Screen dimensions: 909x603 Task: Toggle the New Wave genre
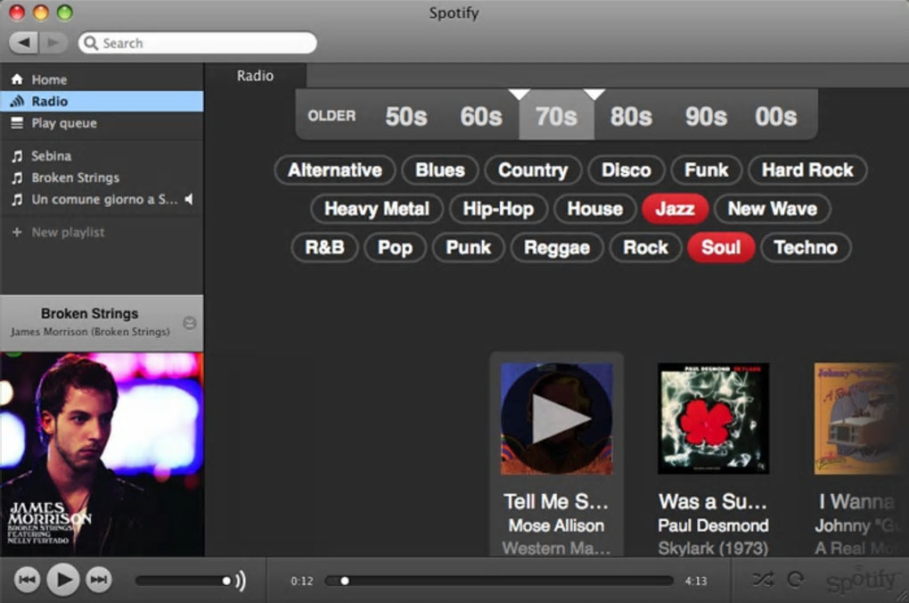(772, 209)
